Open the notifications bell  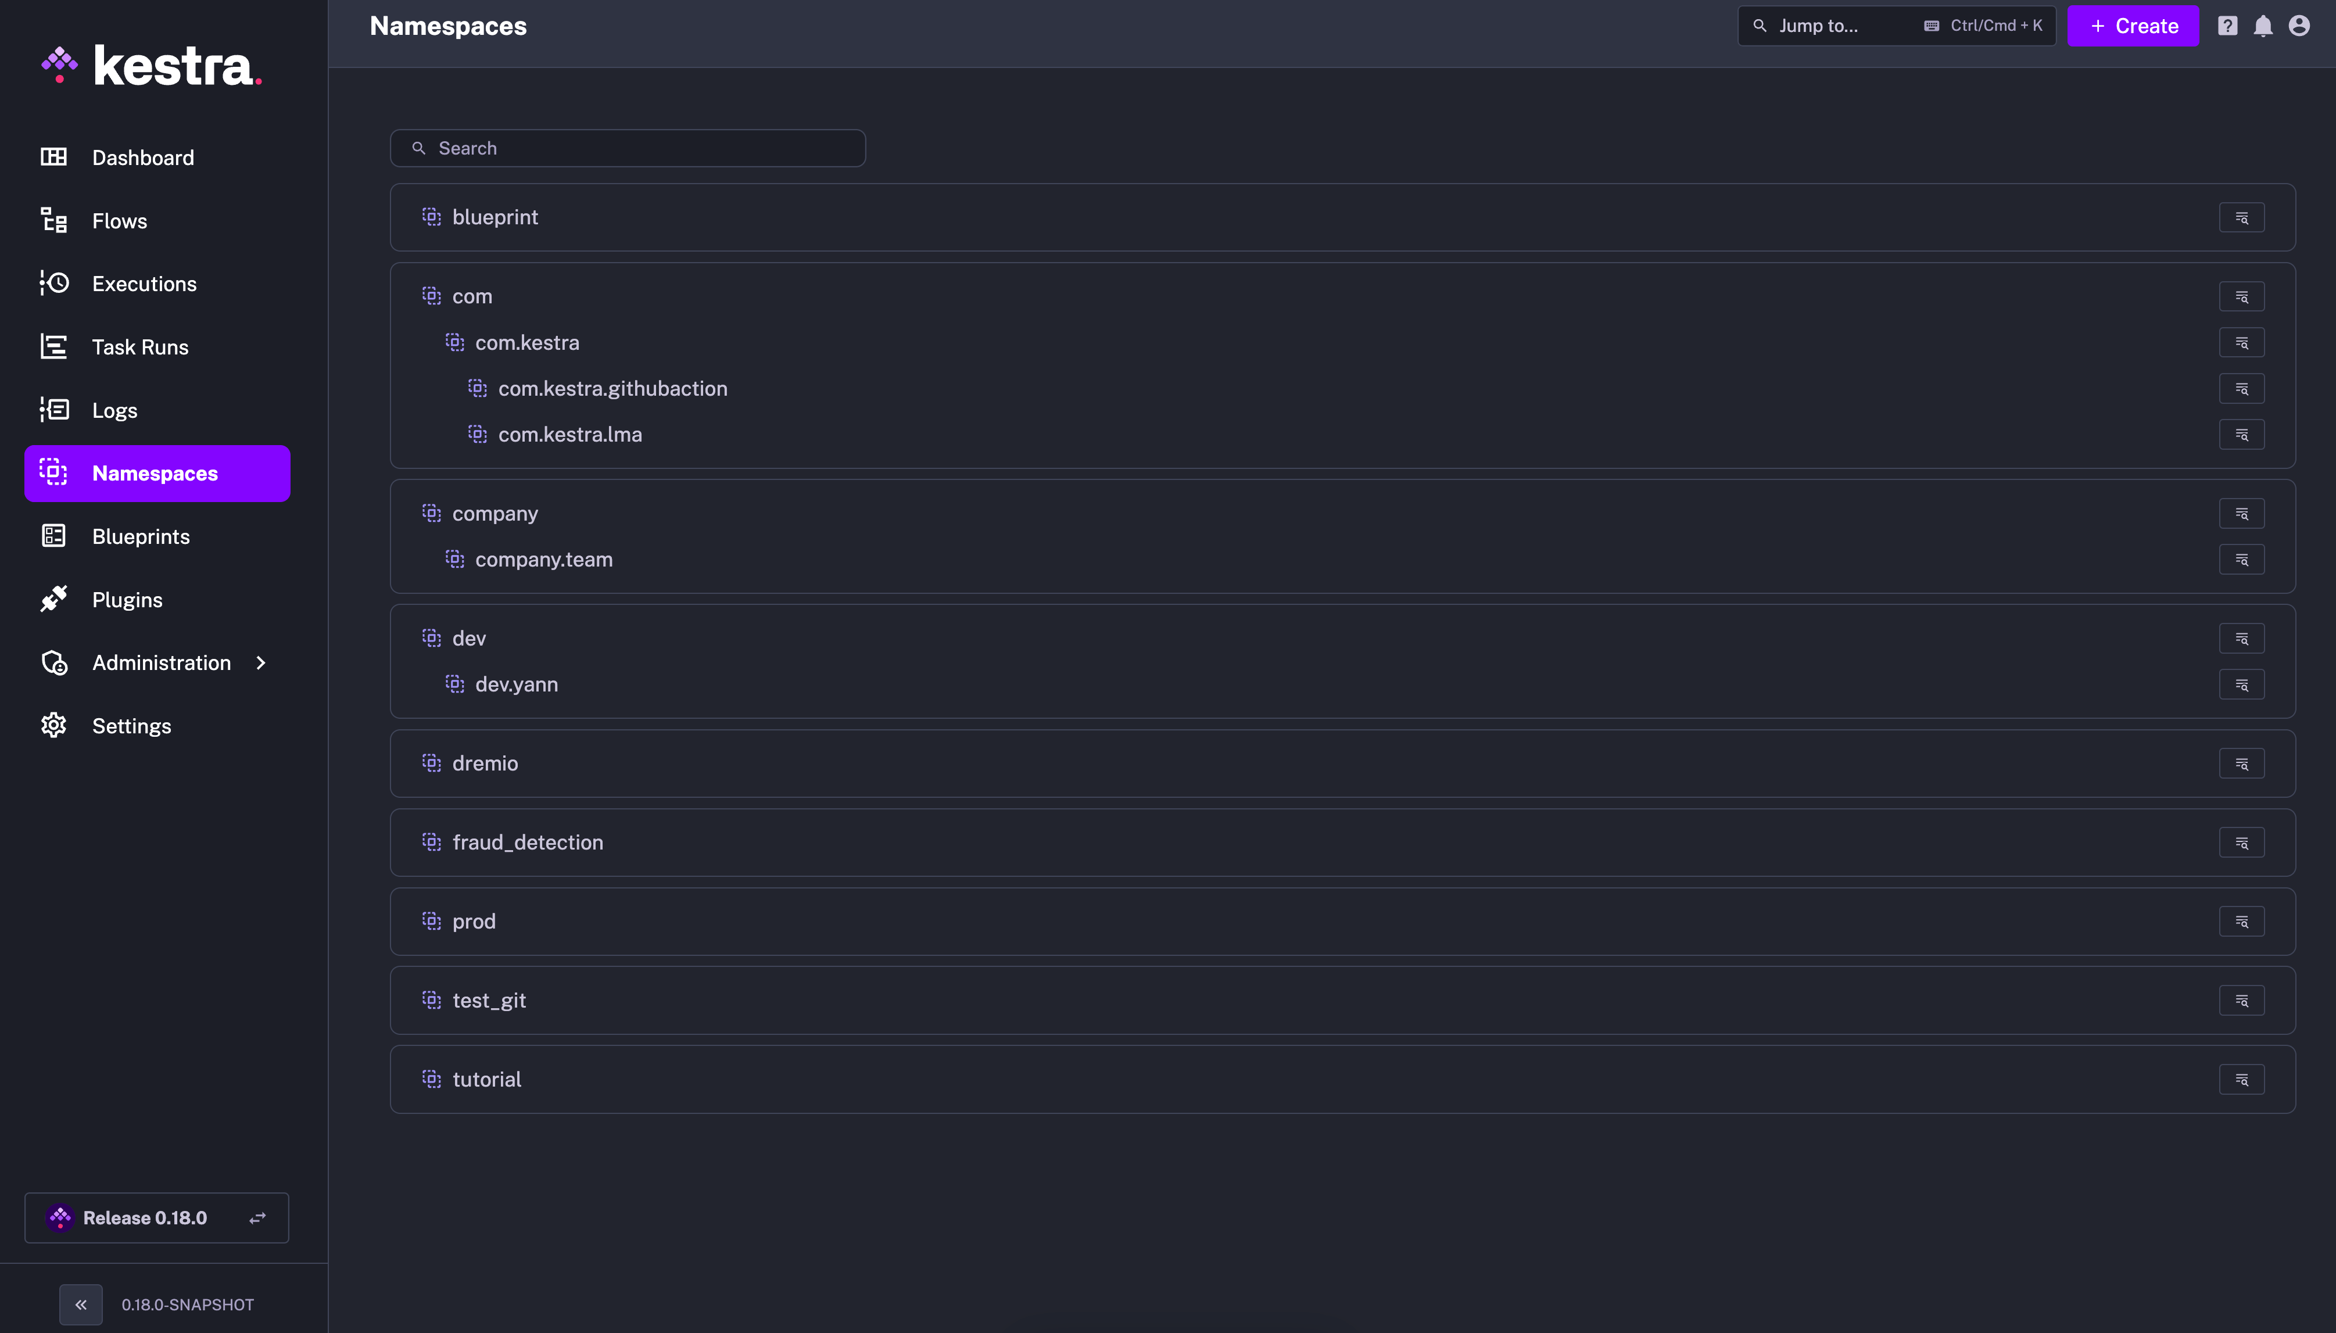[2263, 26]
